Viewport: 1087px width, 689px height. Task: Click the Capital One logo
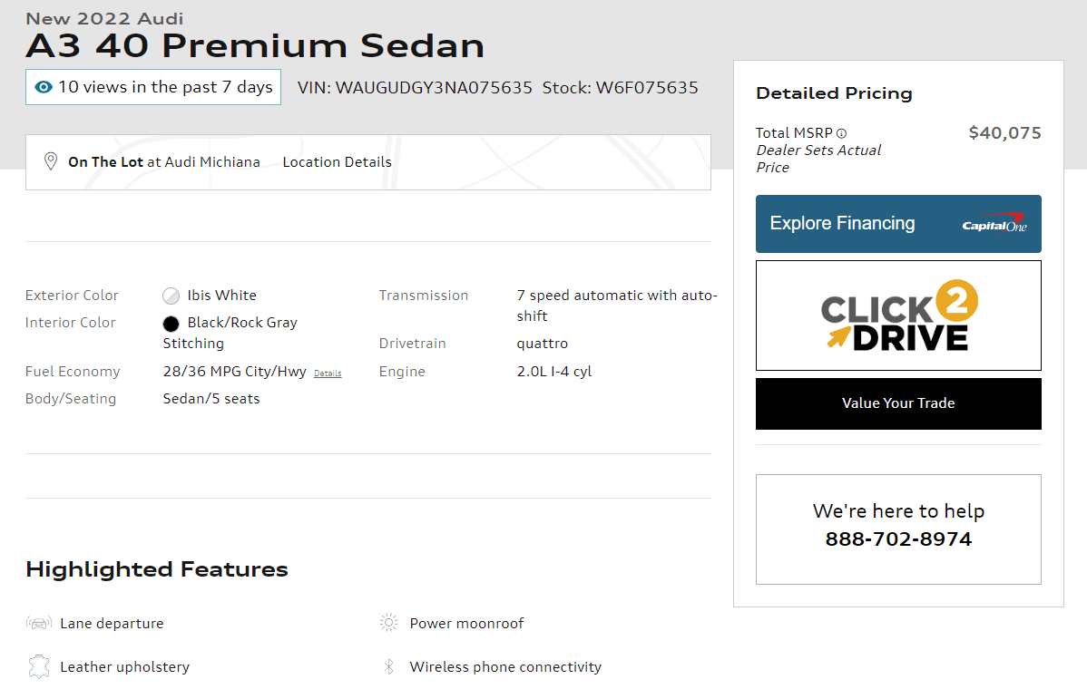click(994, 223)
